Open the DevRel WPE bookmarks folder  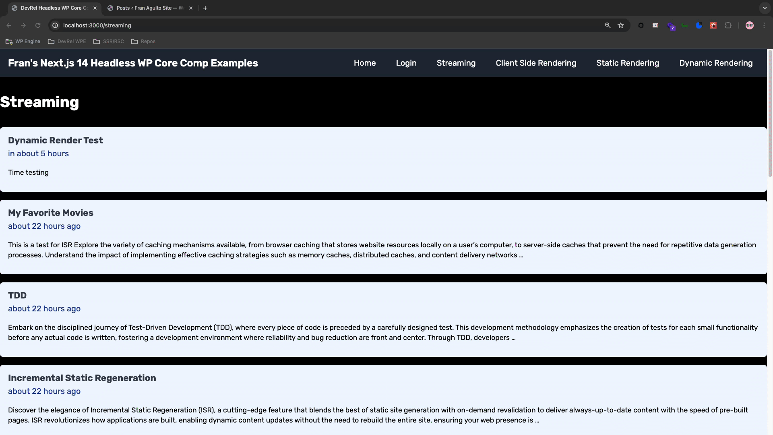click(67, 41)
